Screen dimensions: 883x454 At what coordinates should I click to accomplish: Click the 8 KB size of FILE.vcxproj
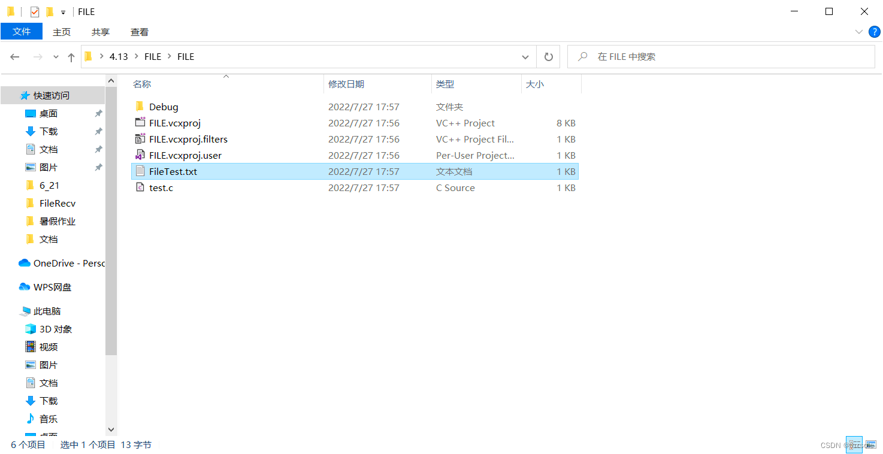[566, 123]
